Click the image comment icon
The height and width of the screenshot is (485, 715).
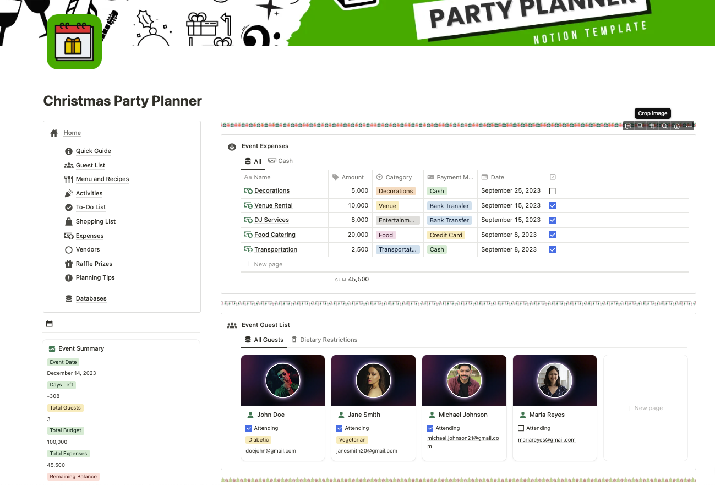click(x=628, y=126)
